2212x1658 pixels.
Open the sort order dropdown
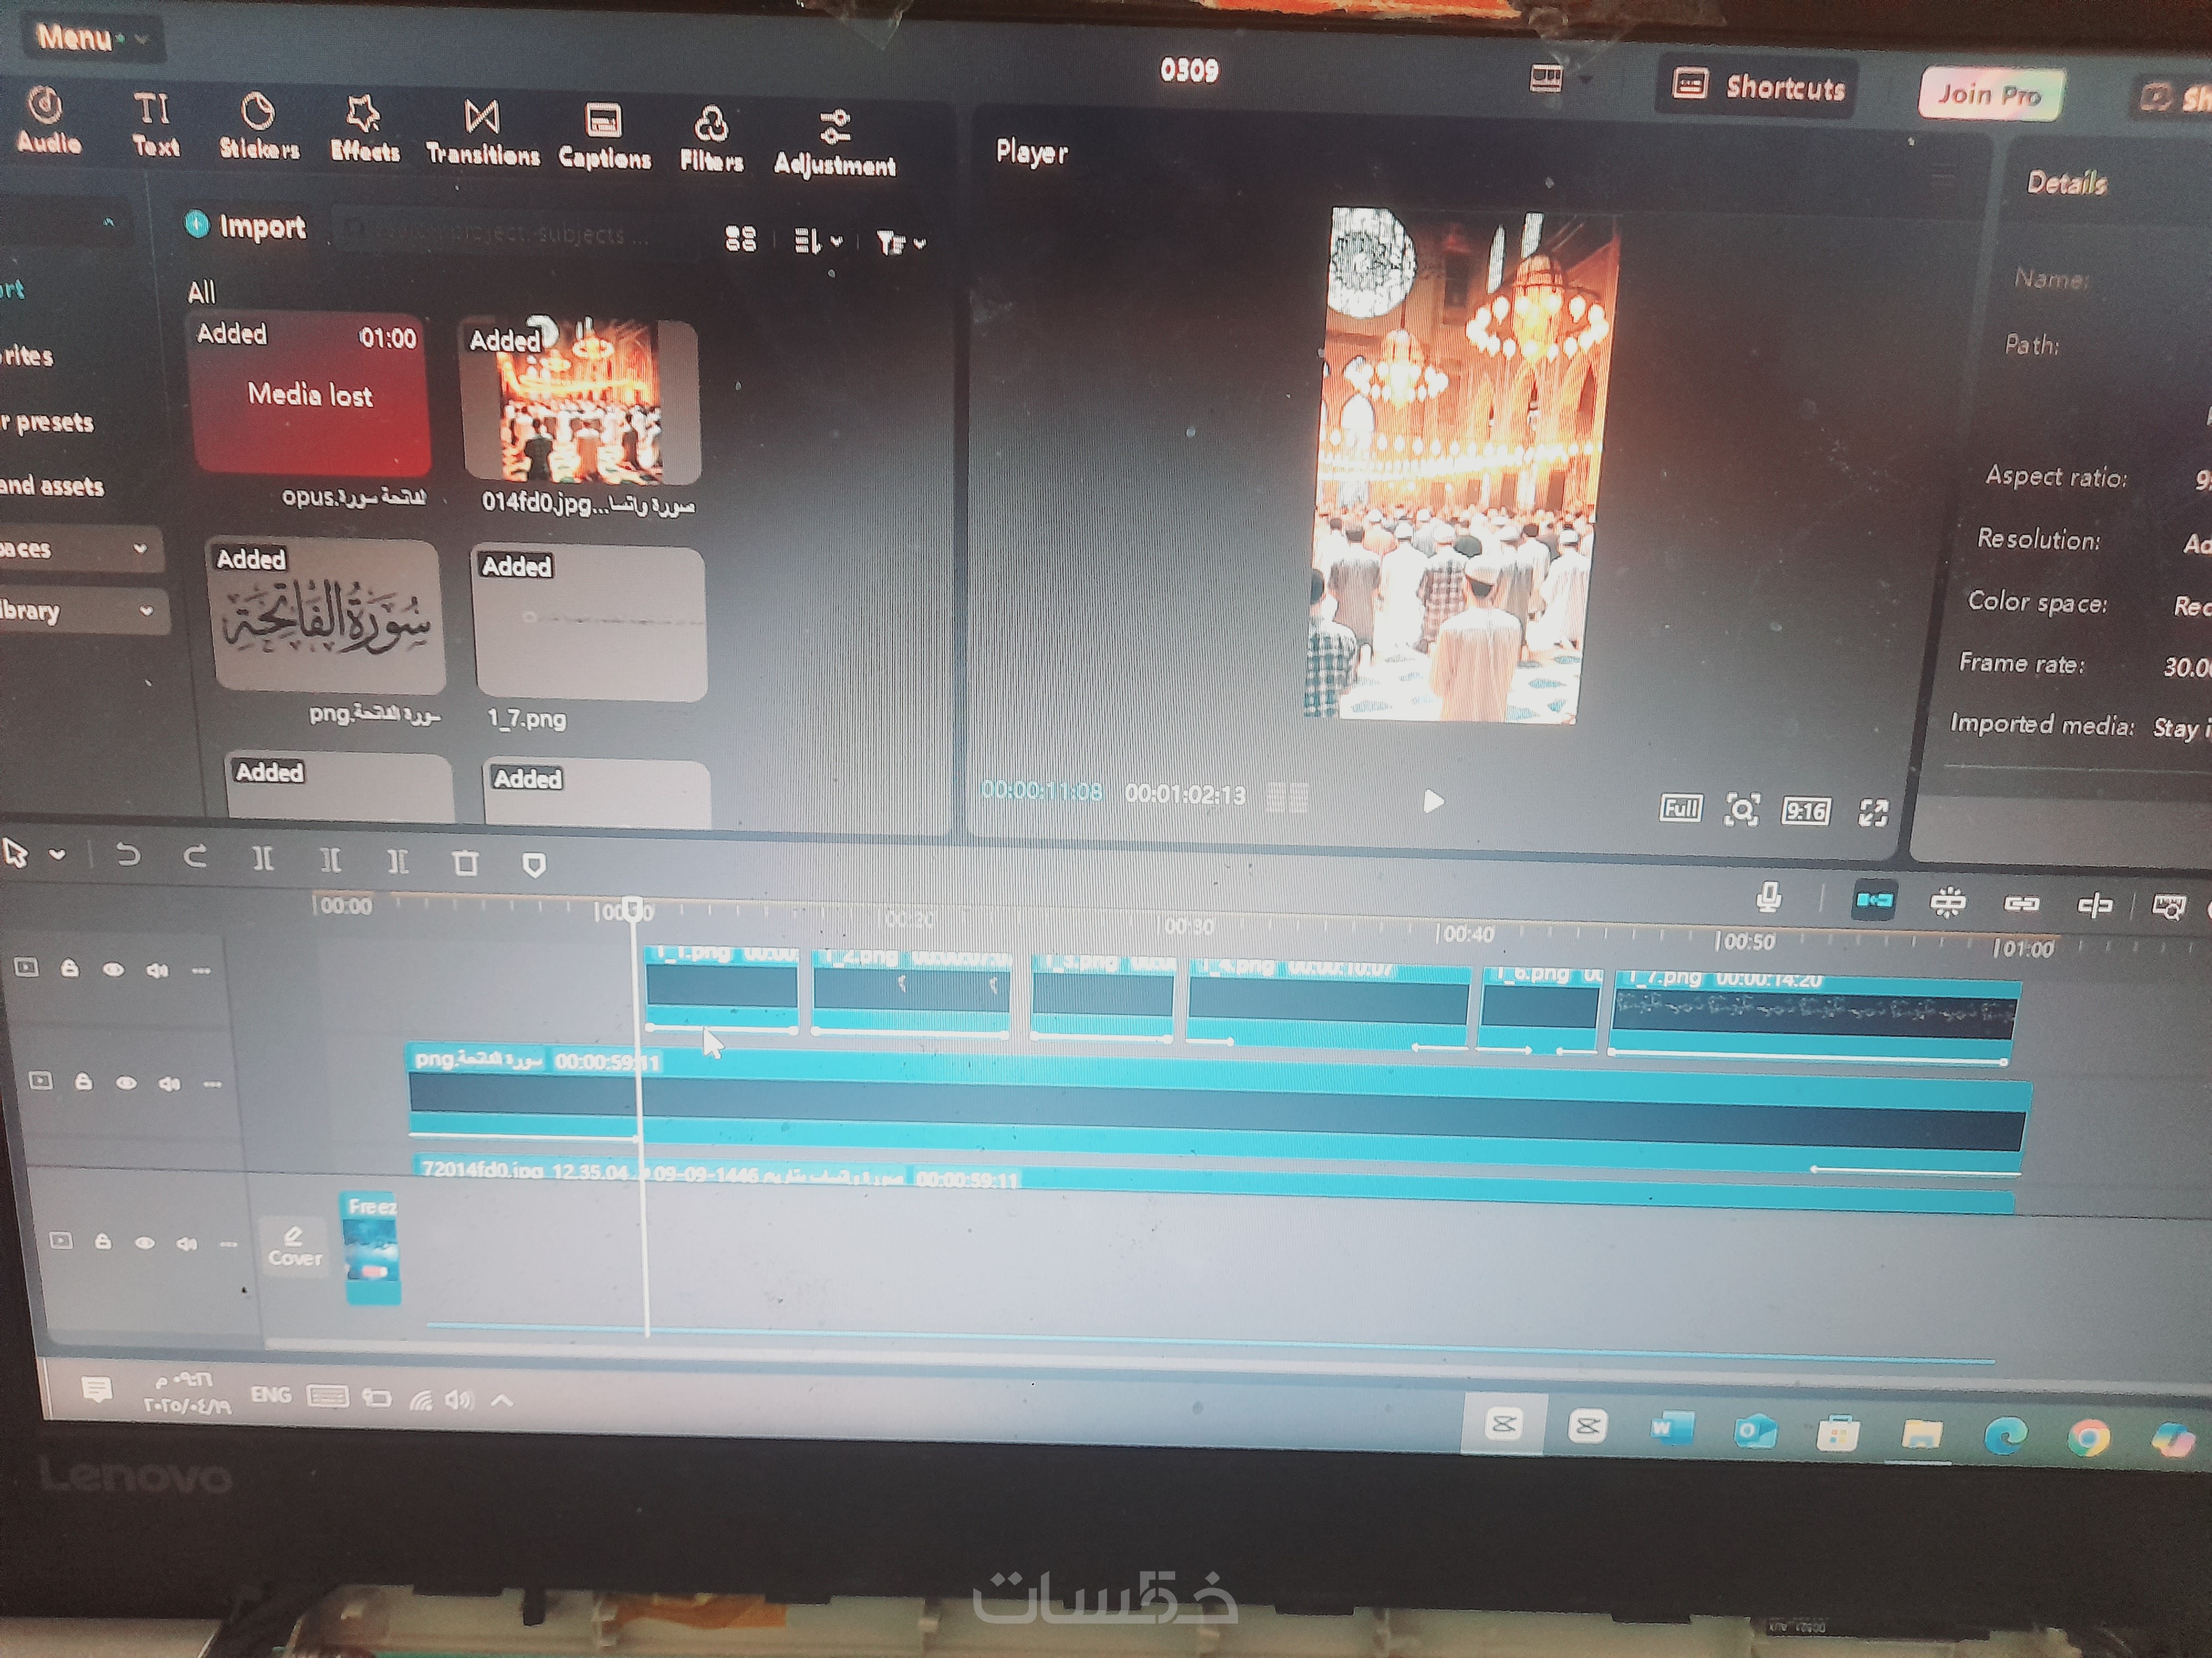[x=818, y=241]
